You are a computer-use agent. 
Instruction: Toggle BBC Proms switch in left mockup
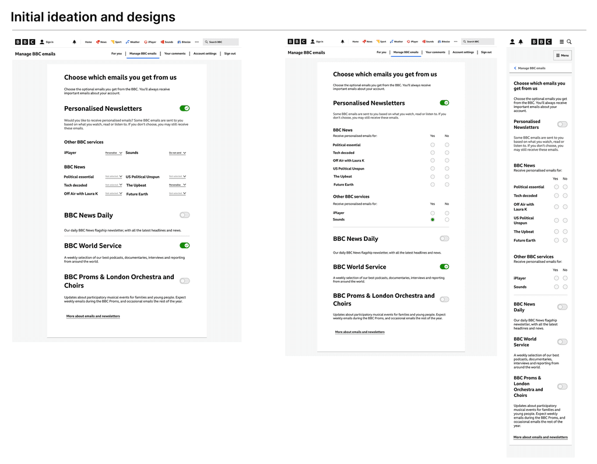coord(185,281)
